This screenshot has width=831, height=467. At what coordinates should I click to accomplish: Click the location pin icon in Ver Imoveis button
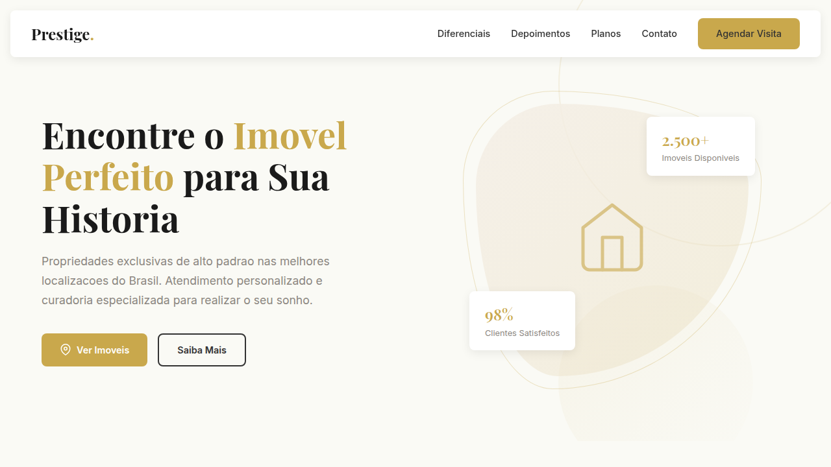66,350
